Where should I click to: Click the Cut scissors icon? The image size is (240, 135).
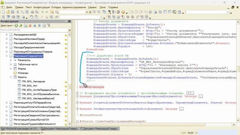[18, 12]
